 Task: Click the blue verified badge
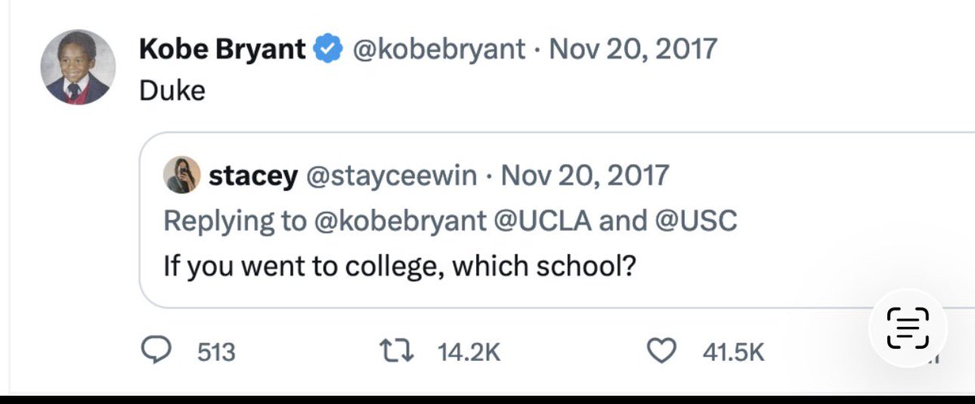point(329,50)
